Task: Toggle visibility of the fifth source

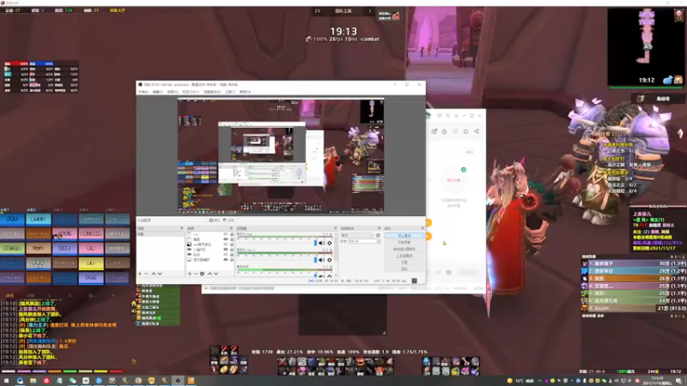Action: (x=226, y=254)
